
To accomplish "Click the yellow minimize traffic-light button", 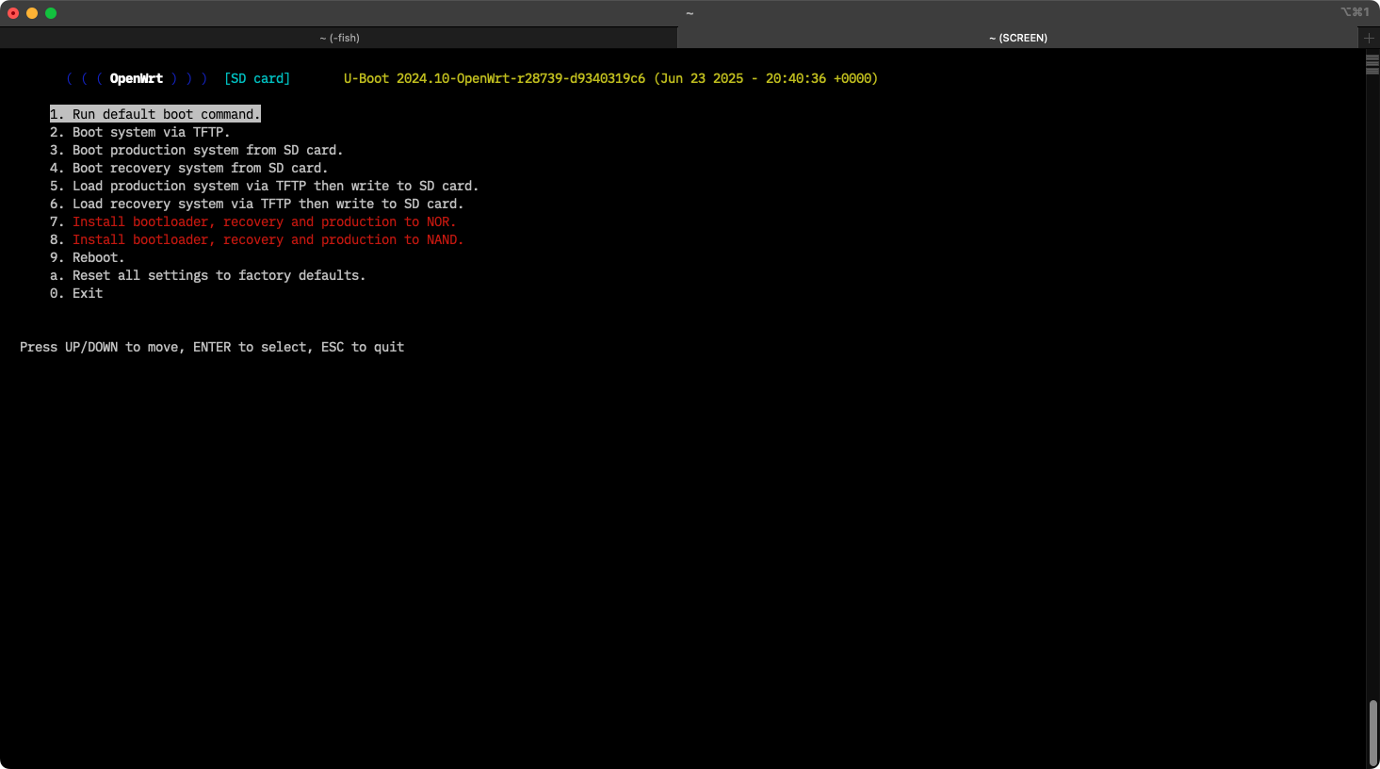I will [x=31, y=14].
